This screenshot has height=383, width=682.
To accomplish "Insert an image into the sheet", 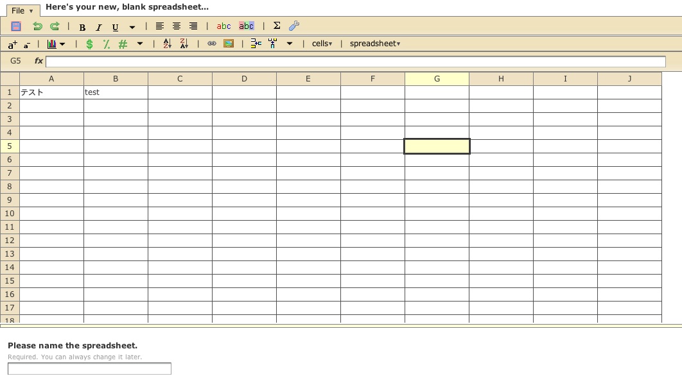I will pyautogui.click(x=228, y=44).
